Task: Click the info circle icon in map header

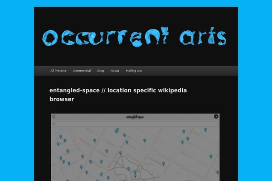Action: coord(54,117)
